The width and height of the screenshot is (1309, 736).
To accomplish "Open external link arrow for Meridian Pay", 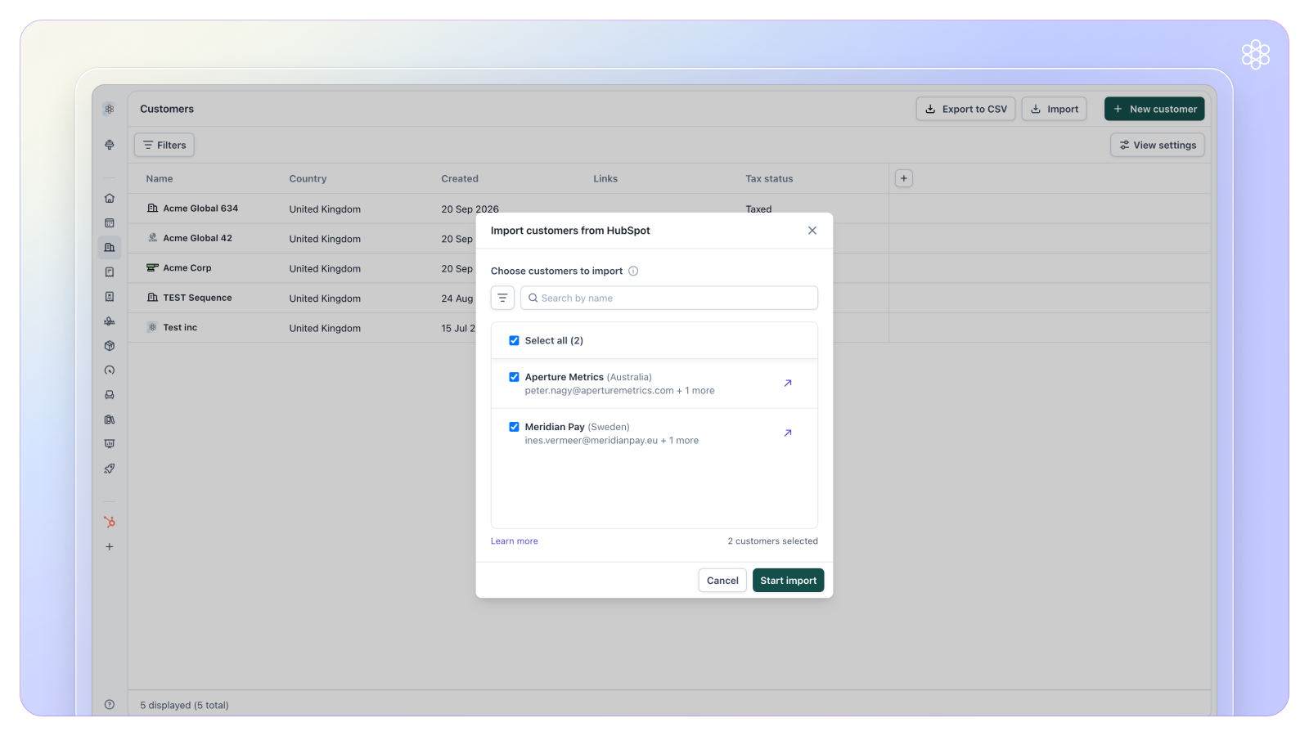I will [x=788, y=433].
